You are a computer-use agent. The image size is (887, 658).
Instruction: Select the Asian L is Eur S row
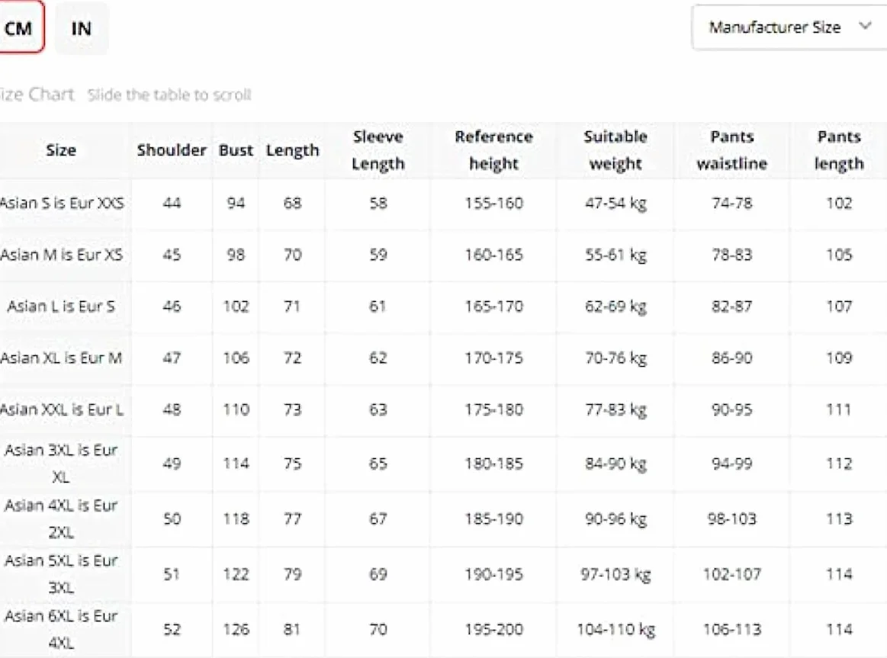tap(444, 307)
